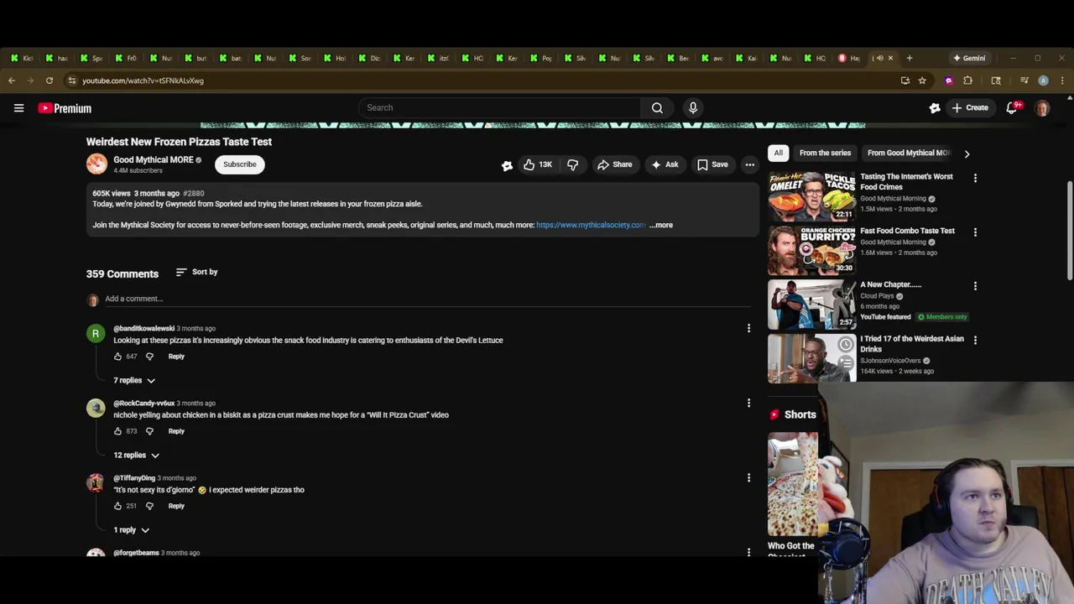Save video with Save button
This screenshot has height=604, width=1074.
coord(712,164)
